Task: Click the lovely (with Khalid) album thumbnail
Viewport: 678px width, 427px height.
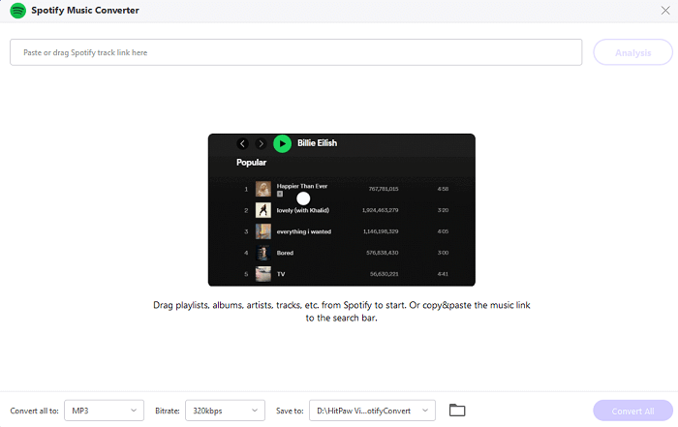Action: coord(263,210)
